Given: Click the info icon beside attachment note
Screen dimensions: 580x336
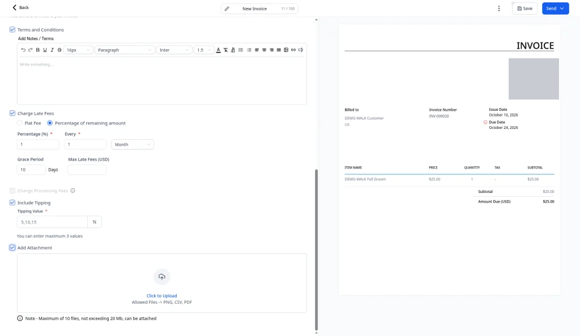Looking at the screenshot, I should (20, 318).
